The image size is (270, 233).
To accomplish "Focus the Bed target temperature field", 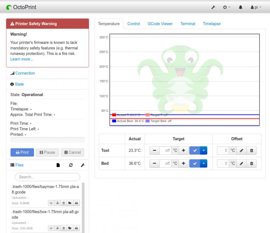I will pyautogui.click(x=166, y=163).
